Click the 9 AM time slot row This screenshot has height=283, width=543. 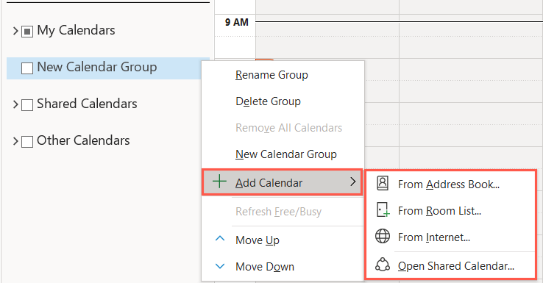(399, 29)
